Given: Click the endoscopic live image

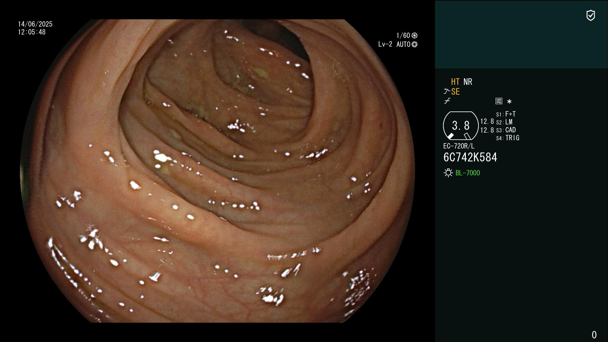Looking at the screenshot, I should click(x=217, y=171).
